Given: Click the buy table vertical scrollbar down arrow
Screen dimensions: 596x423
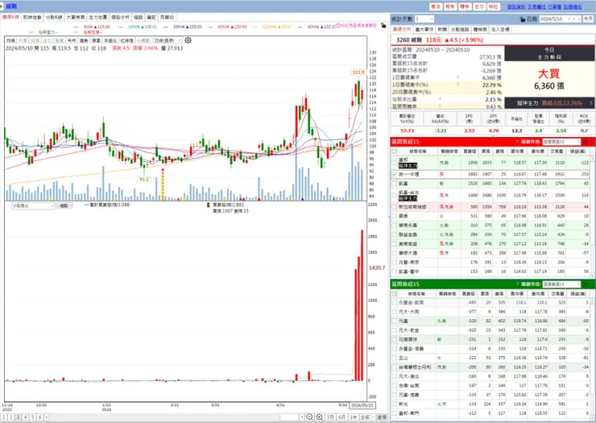Looking at the screenshot, I should 593,275.
